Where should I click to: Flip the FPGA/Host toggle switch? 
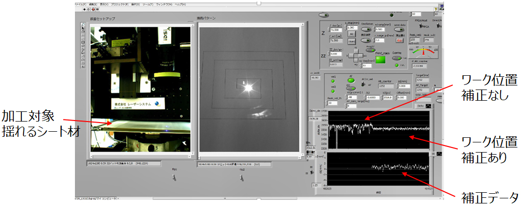click(x=420, y=25)
